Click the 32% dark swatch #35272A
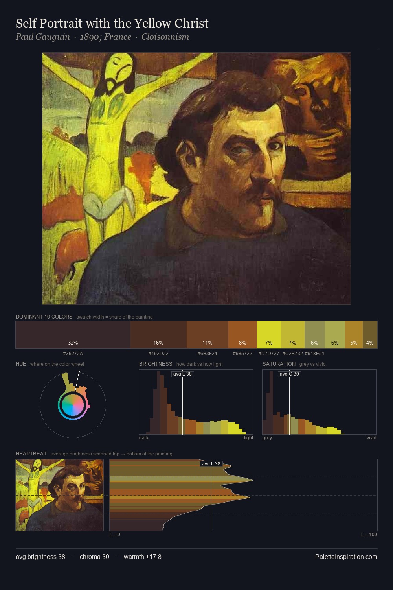 (x=73, y=335)
